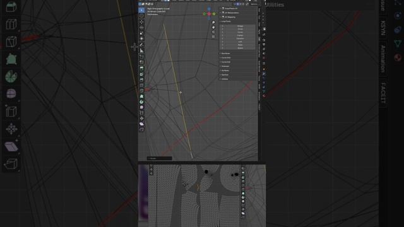Expand the options arrow beside Bridge
Viewport: 404px width, 227px height.
pos(222,26)
